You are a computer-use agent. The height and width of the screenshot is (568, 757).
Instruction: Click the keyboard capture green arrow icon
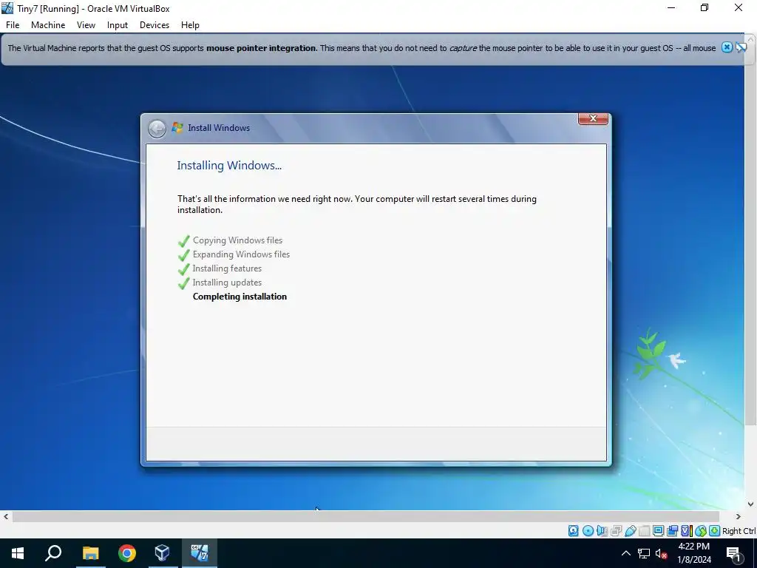(715, 531)
